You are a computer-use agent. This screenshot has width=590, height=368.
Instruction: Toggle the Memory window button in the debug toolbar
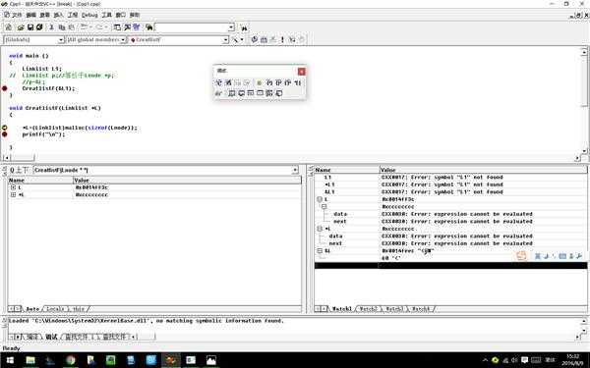point(260,93)
